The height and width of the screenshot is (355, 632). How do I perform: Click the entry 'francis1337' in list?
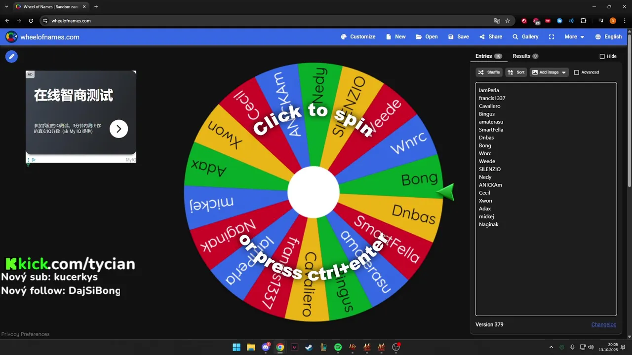click(x=492, y=98)
